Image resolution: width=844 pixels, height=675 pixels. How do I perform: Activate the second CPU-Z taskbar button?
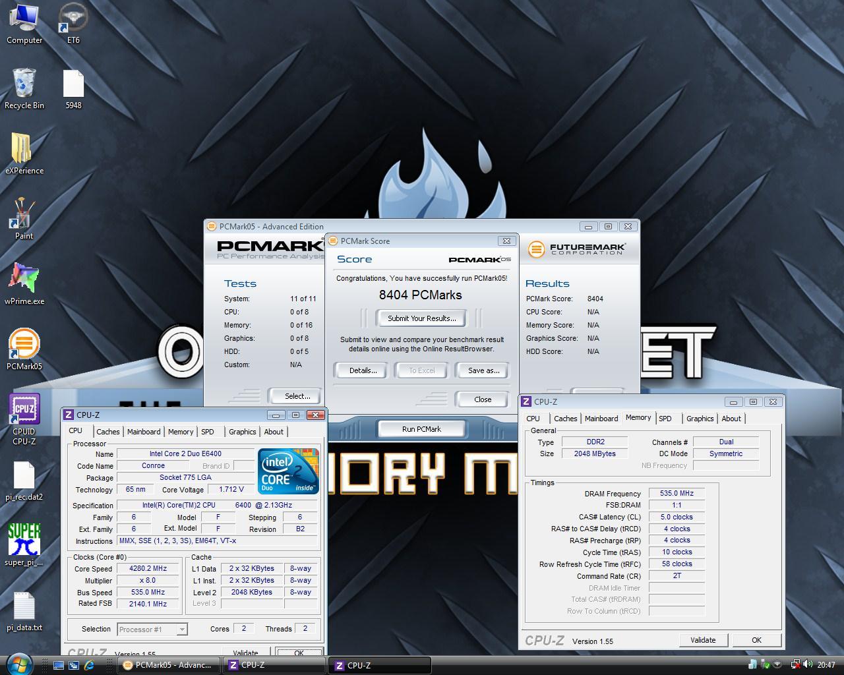point(379,665)
